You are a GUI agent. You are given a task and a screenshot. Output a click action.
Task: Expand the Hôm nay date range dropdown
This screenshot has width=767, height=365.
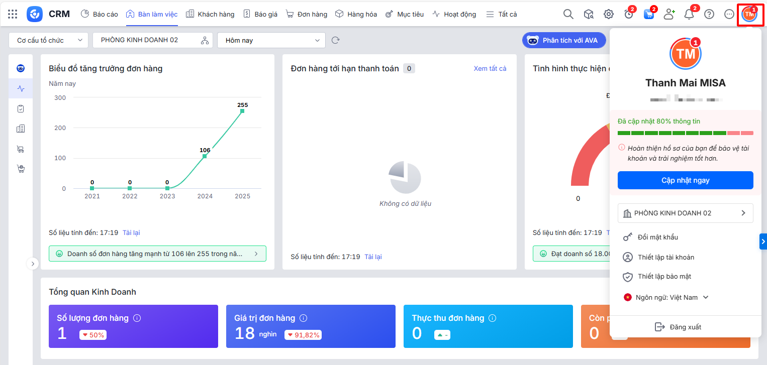click(271, 40)
